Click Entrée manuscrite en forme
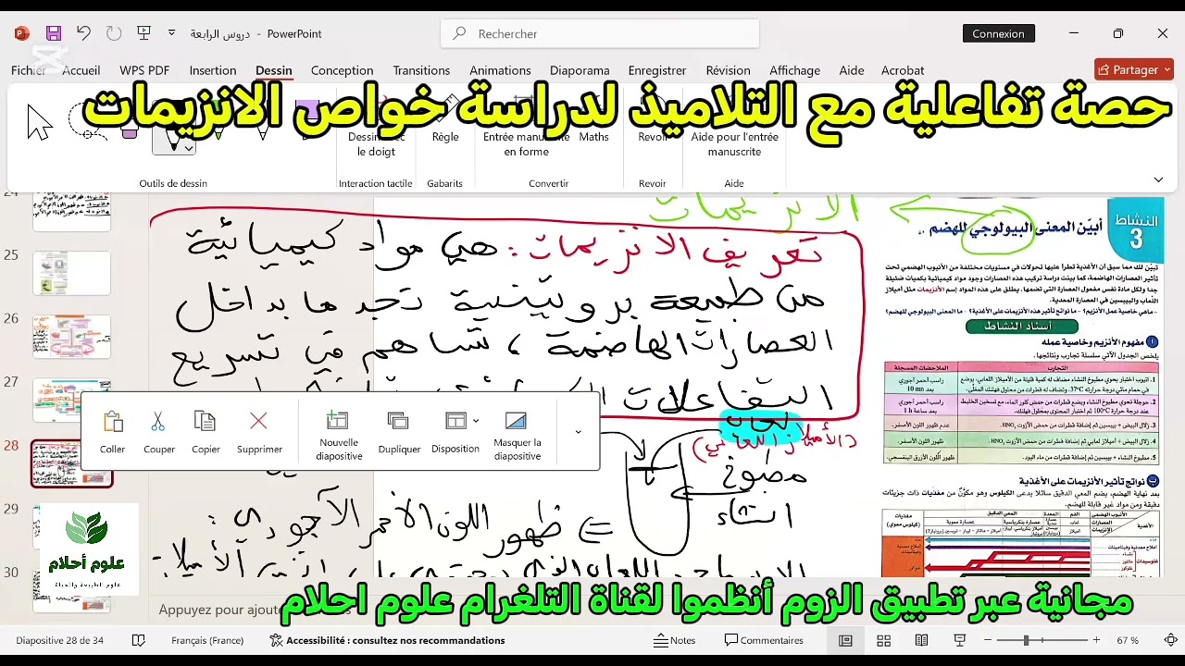Image resolution: width=1185 pixels, height=666 pixels. pos(526,131)
